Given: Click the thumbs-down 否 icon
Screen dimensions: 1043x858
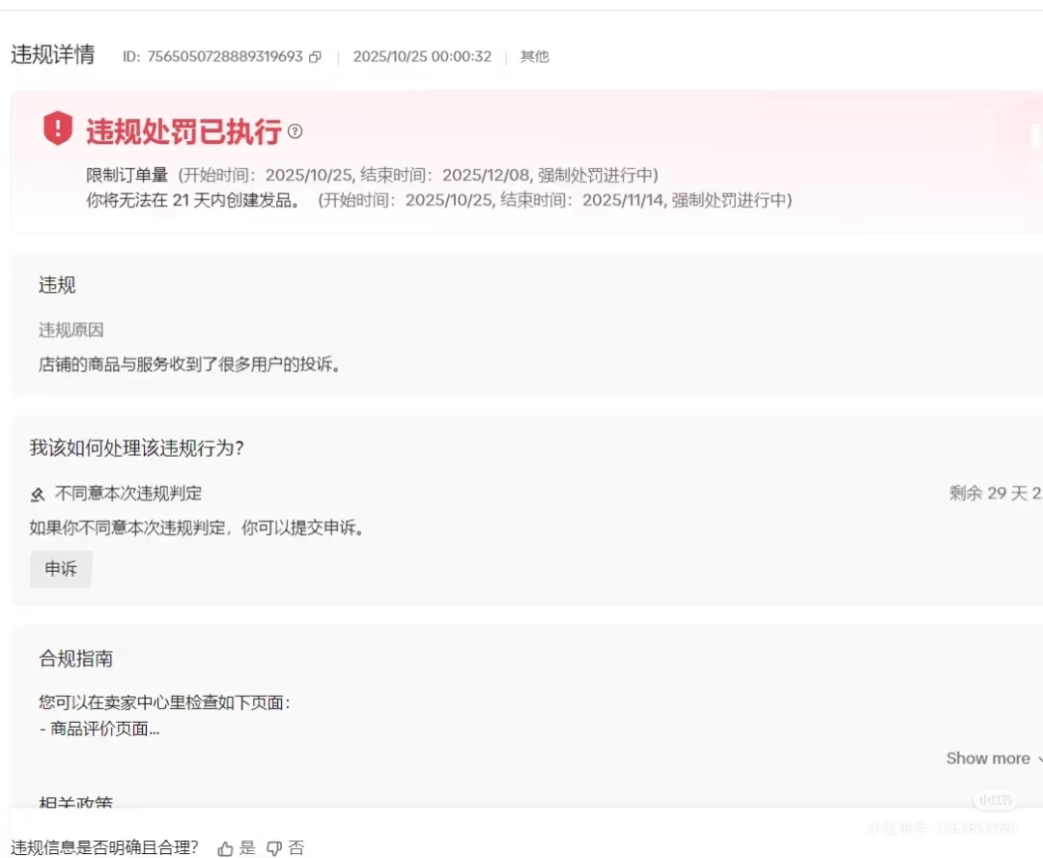Looking at the screenshot, I should 274,848.
